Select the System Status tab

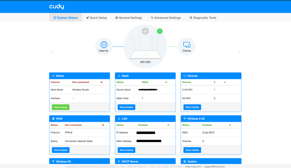[x=65, y=17]
